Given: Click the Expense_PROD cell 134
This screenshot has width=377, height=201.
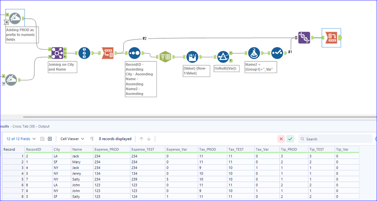Looking at the screenshot, I should (112, 174).
